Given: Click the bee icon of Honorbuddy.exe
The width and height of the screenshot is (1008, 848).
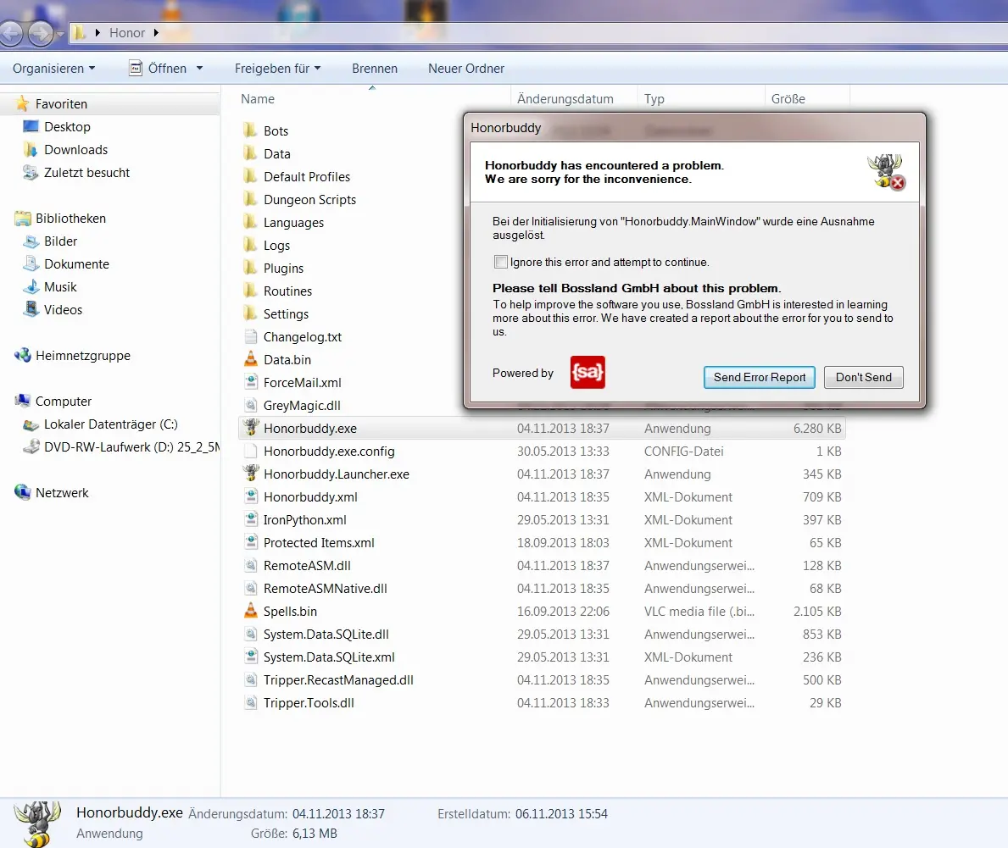Looking at the screenshot, I should click(x=251, y=427).
